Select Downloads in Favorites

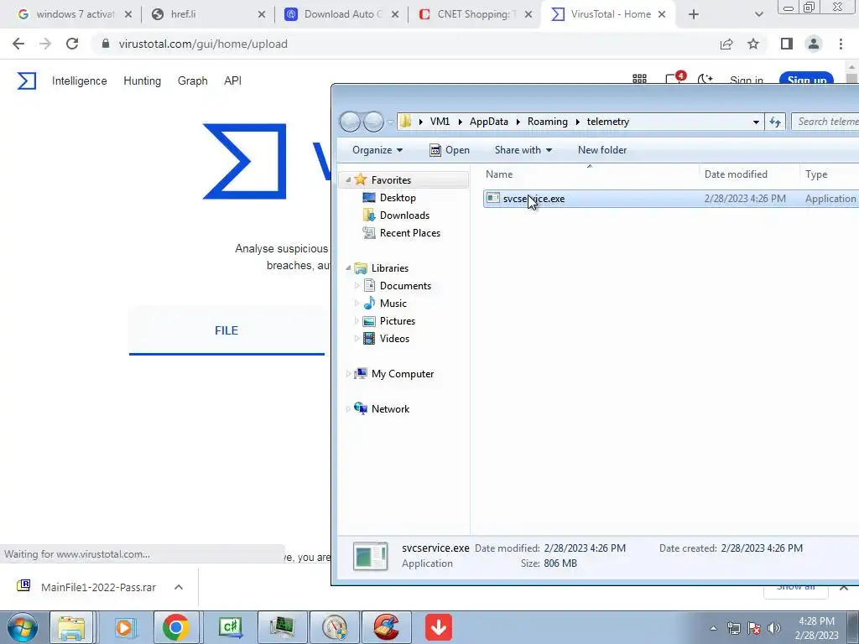[404, 216]
